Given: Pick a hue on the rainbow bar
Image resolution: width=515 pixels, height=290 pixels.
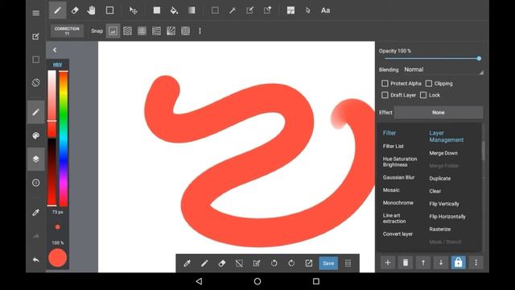Looking at the screenshot, I should click(x=64, y=138).
